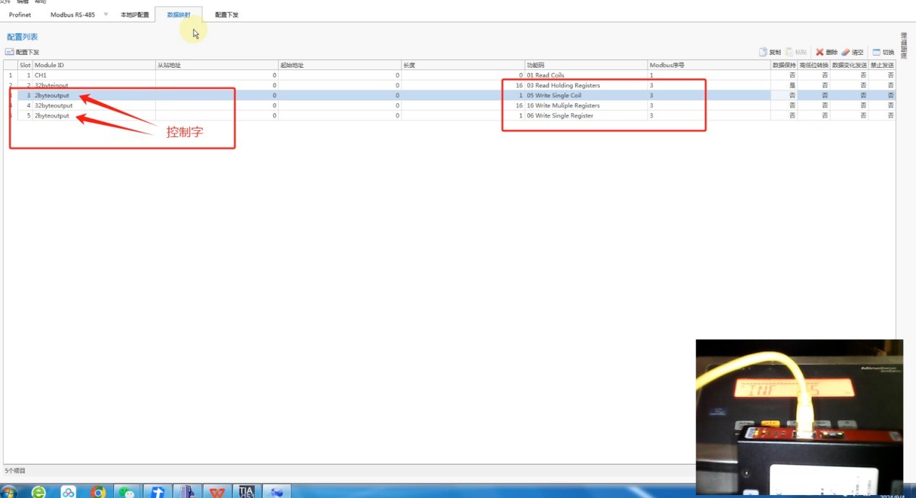The width and height of the screenshot is (916, 498).
Task: Open WPS Office from the taskbar
Action: (217, 492)
